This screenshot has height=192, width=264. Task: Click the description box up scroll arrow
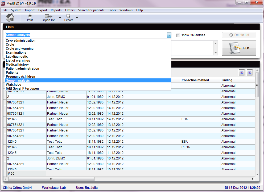coord(216,43)
